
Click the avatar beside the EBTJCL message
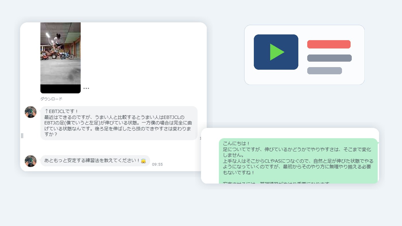coord(30,112)
